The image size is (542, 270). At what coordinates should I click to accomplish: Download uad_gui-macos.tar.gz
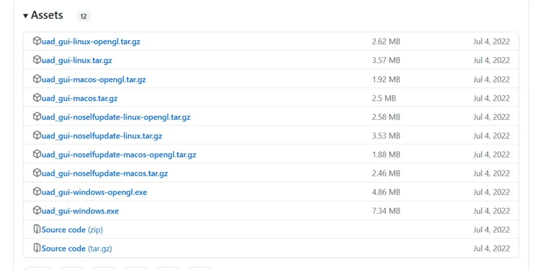click(79, 98)
